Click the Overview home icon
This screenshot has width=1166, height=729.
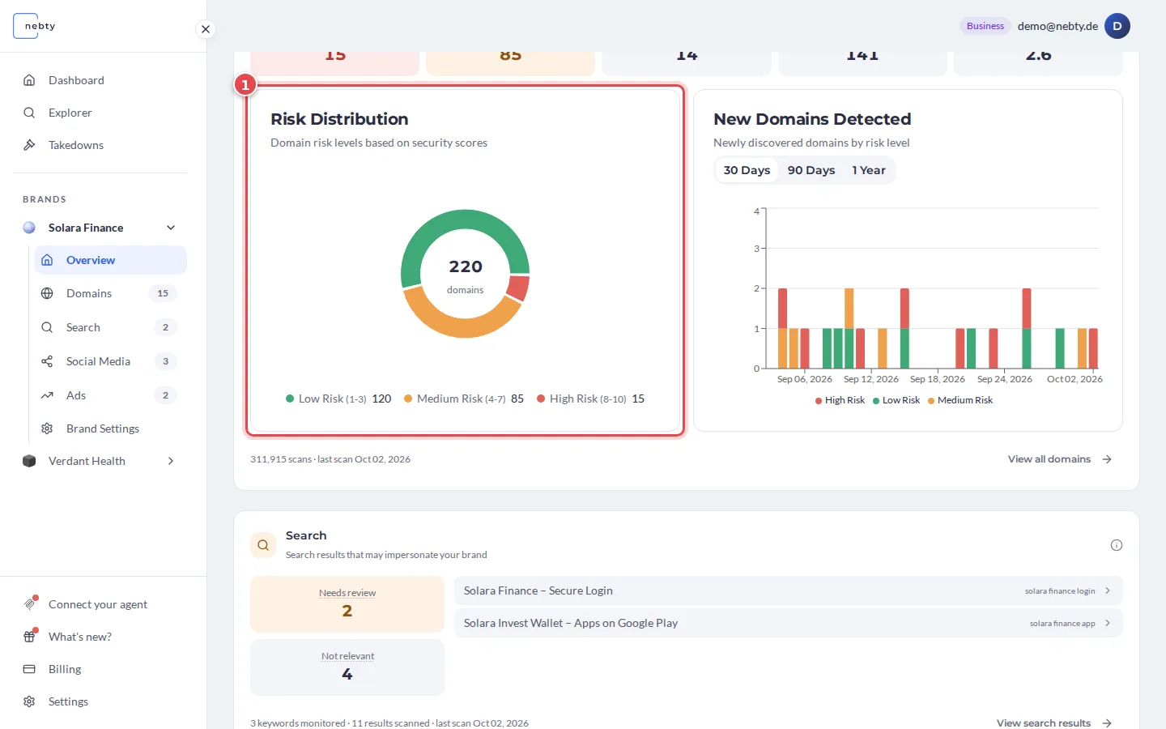(x=47, y=260)
